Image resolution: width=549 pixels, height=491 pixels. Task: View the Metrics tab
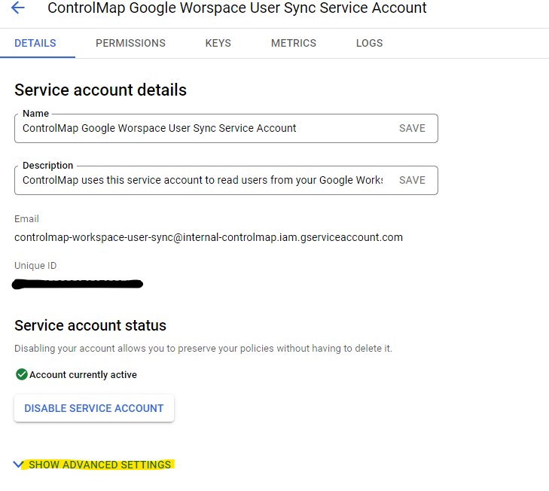point(294,43)
